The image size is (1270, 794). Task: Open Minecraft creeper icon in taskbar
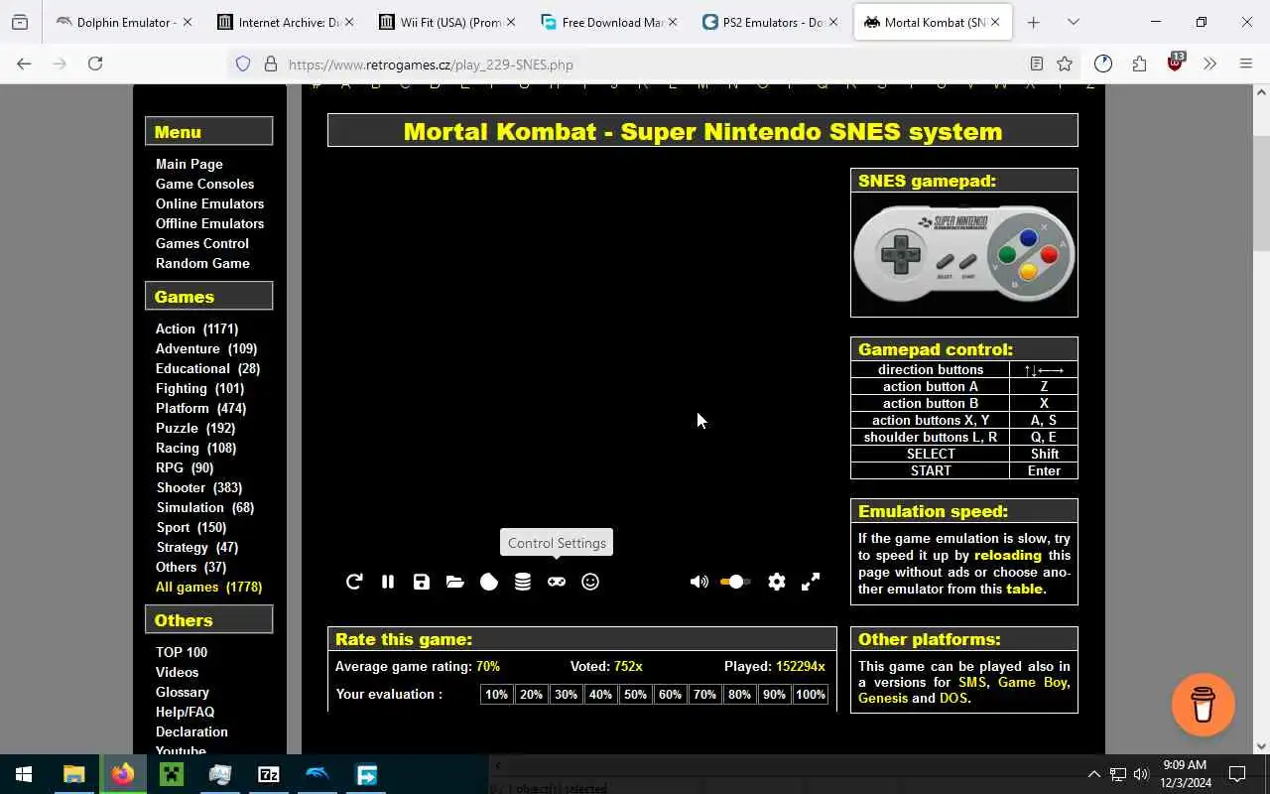click(172, 774)
